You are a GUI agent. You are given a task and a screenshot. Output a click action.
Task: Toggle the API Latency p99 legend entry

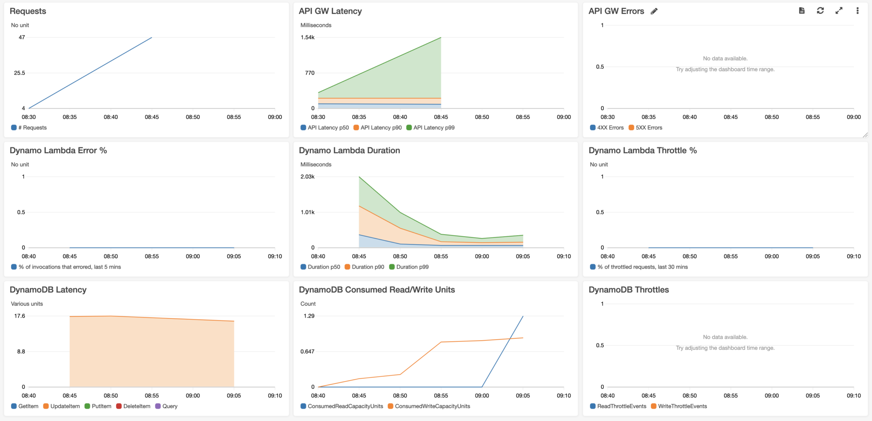[x=430, y=127]
